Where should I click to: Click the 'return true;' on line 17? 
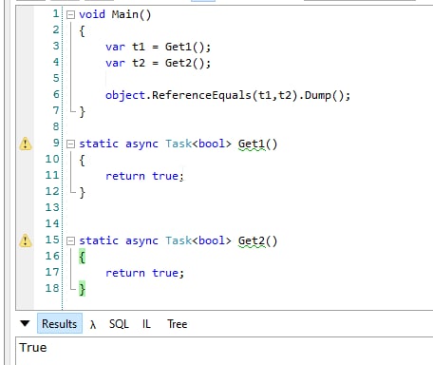coord(144,273)
